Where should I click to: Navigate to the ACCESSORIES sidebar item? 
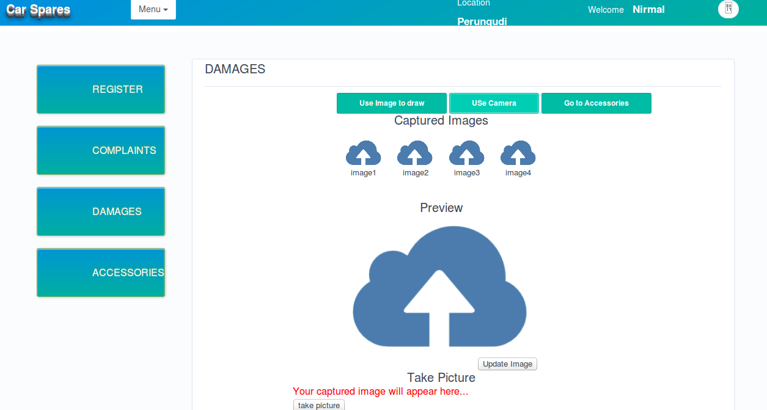coord(101,273)
